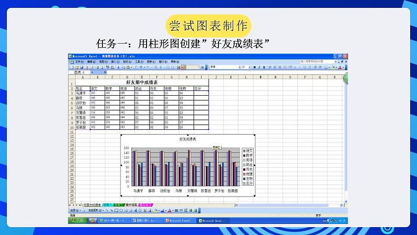This screenshot has width=417, height=235.
Task: Open the File menu (文件)
Action: 79,62
